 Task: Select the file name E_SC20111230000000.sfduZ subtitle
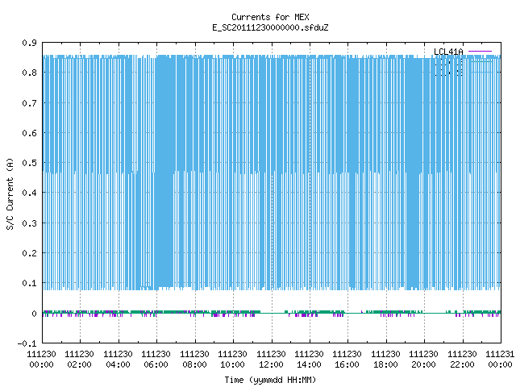coord(270,27)
